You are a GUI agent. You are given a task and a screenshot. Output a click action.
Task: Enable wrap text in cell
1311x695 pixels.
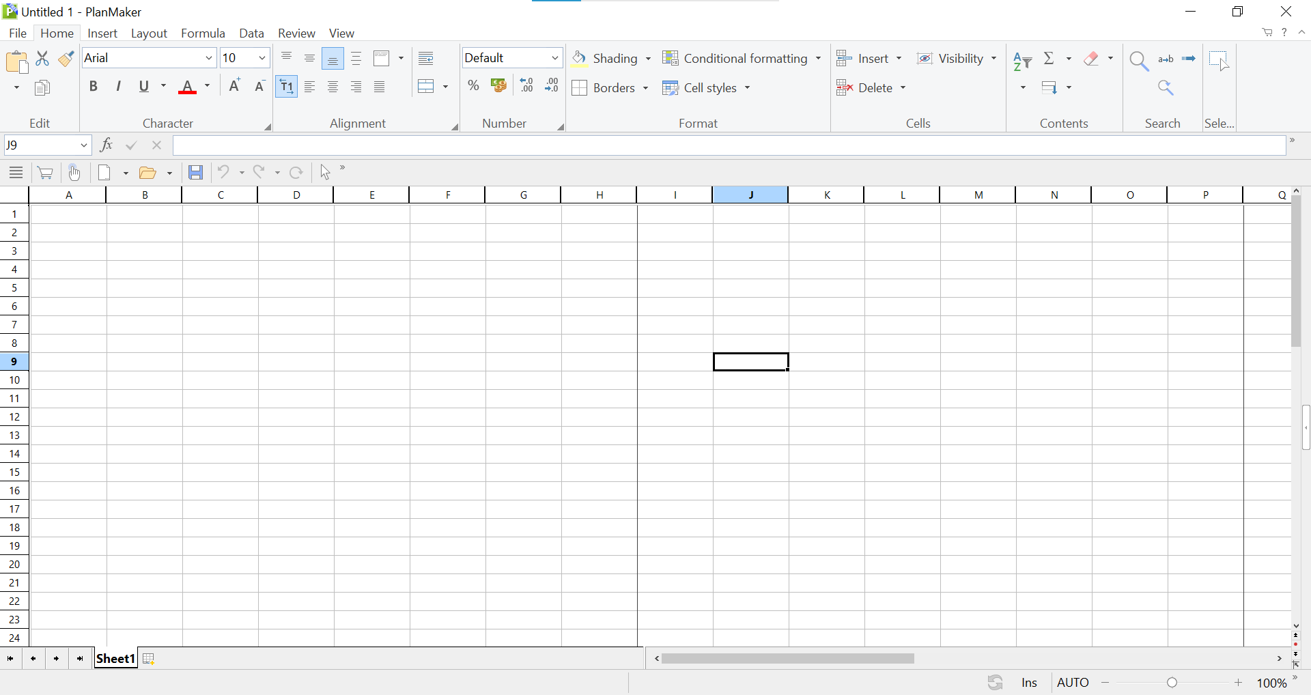[x=426, y=59]
